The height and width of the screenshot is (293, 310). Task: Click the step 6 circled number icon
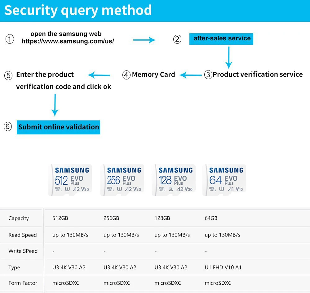click(8, 127)
